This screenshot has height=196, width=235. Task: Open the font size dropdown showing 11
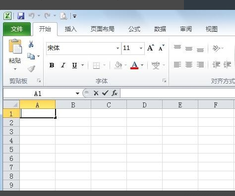tap(141, 48)
